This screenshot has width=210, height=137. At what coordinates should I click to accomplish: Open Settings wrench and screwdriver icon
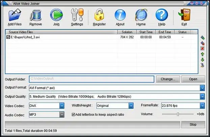point(77,15)
